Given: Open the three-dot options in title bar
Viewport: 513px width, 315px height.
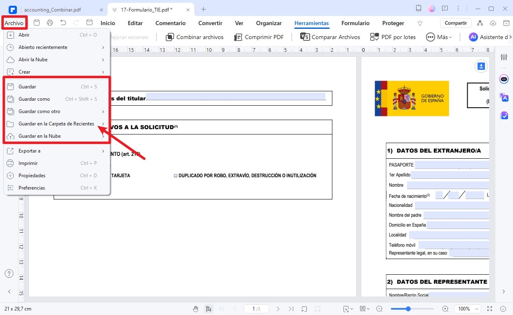Looking at the screenshot, I should click(x=458, y=9).
